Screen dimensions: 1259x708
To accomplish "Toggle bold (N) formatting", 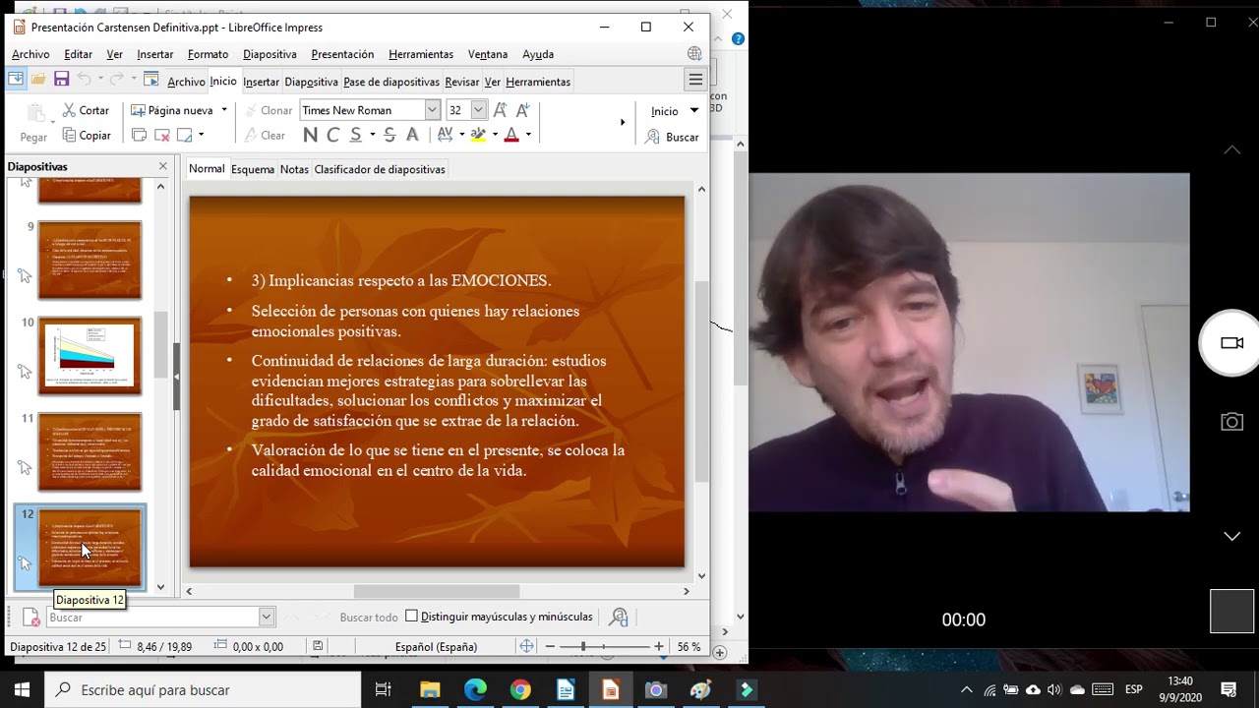I will (x=310, y=136).
